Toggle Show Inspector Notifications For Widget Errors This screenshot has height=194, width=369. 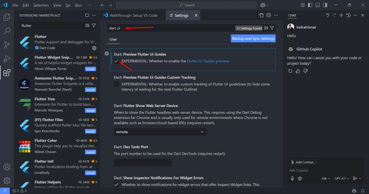point(117,185)
